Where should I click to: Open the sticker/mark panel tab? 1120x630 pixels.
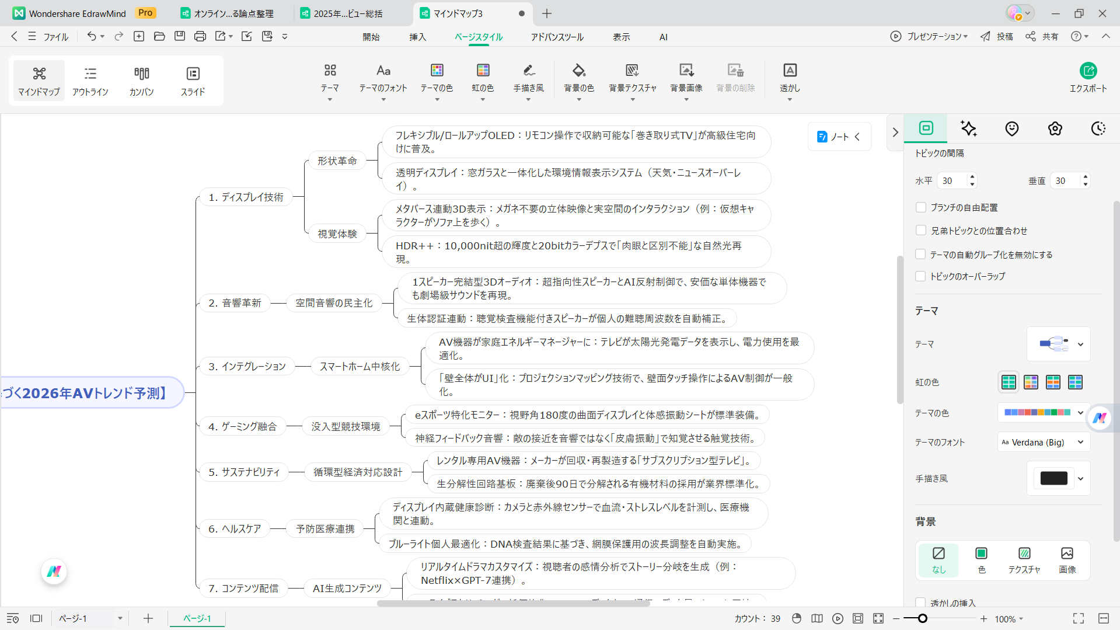coord(1012,128)
